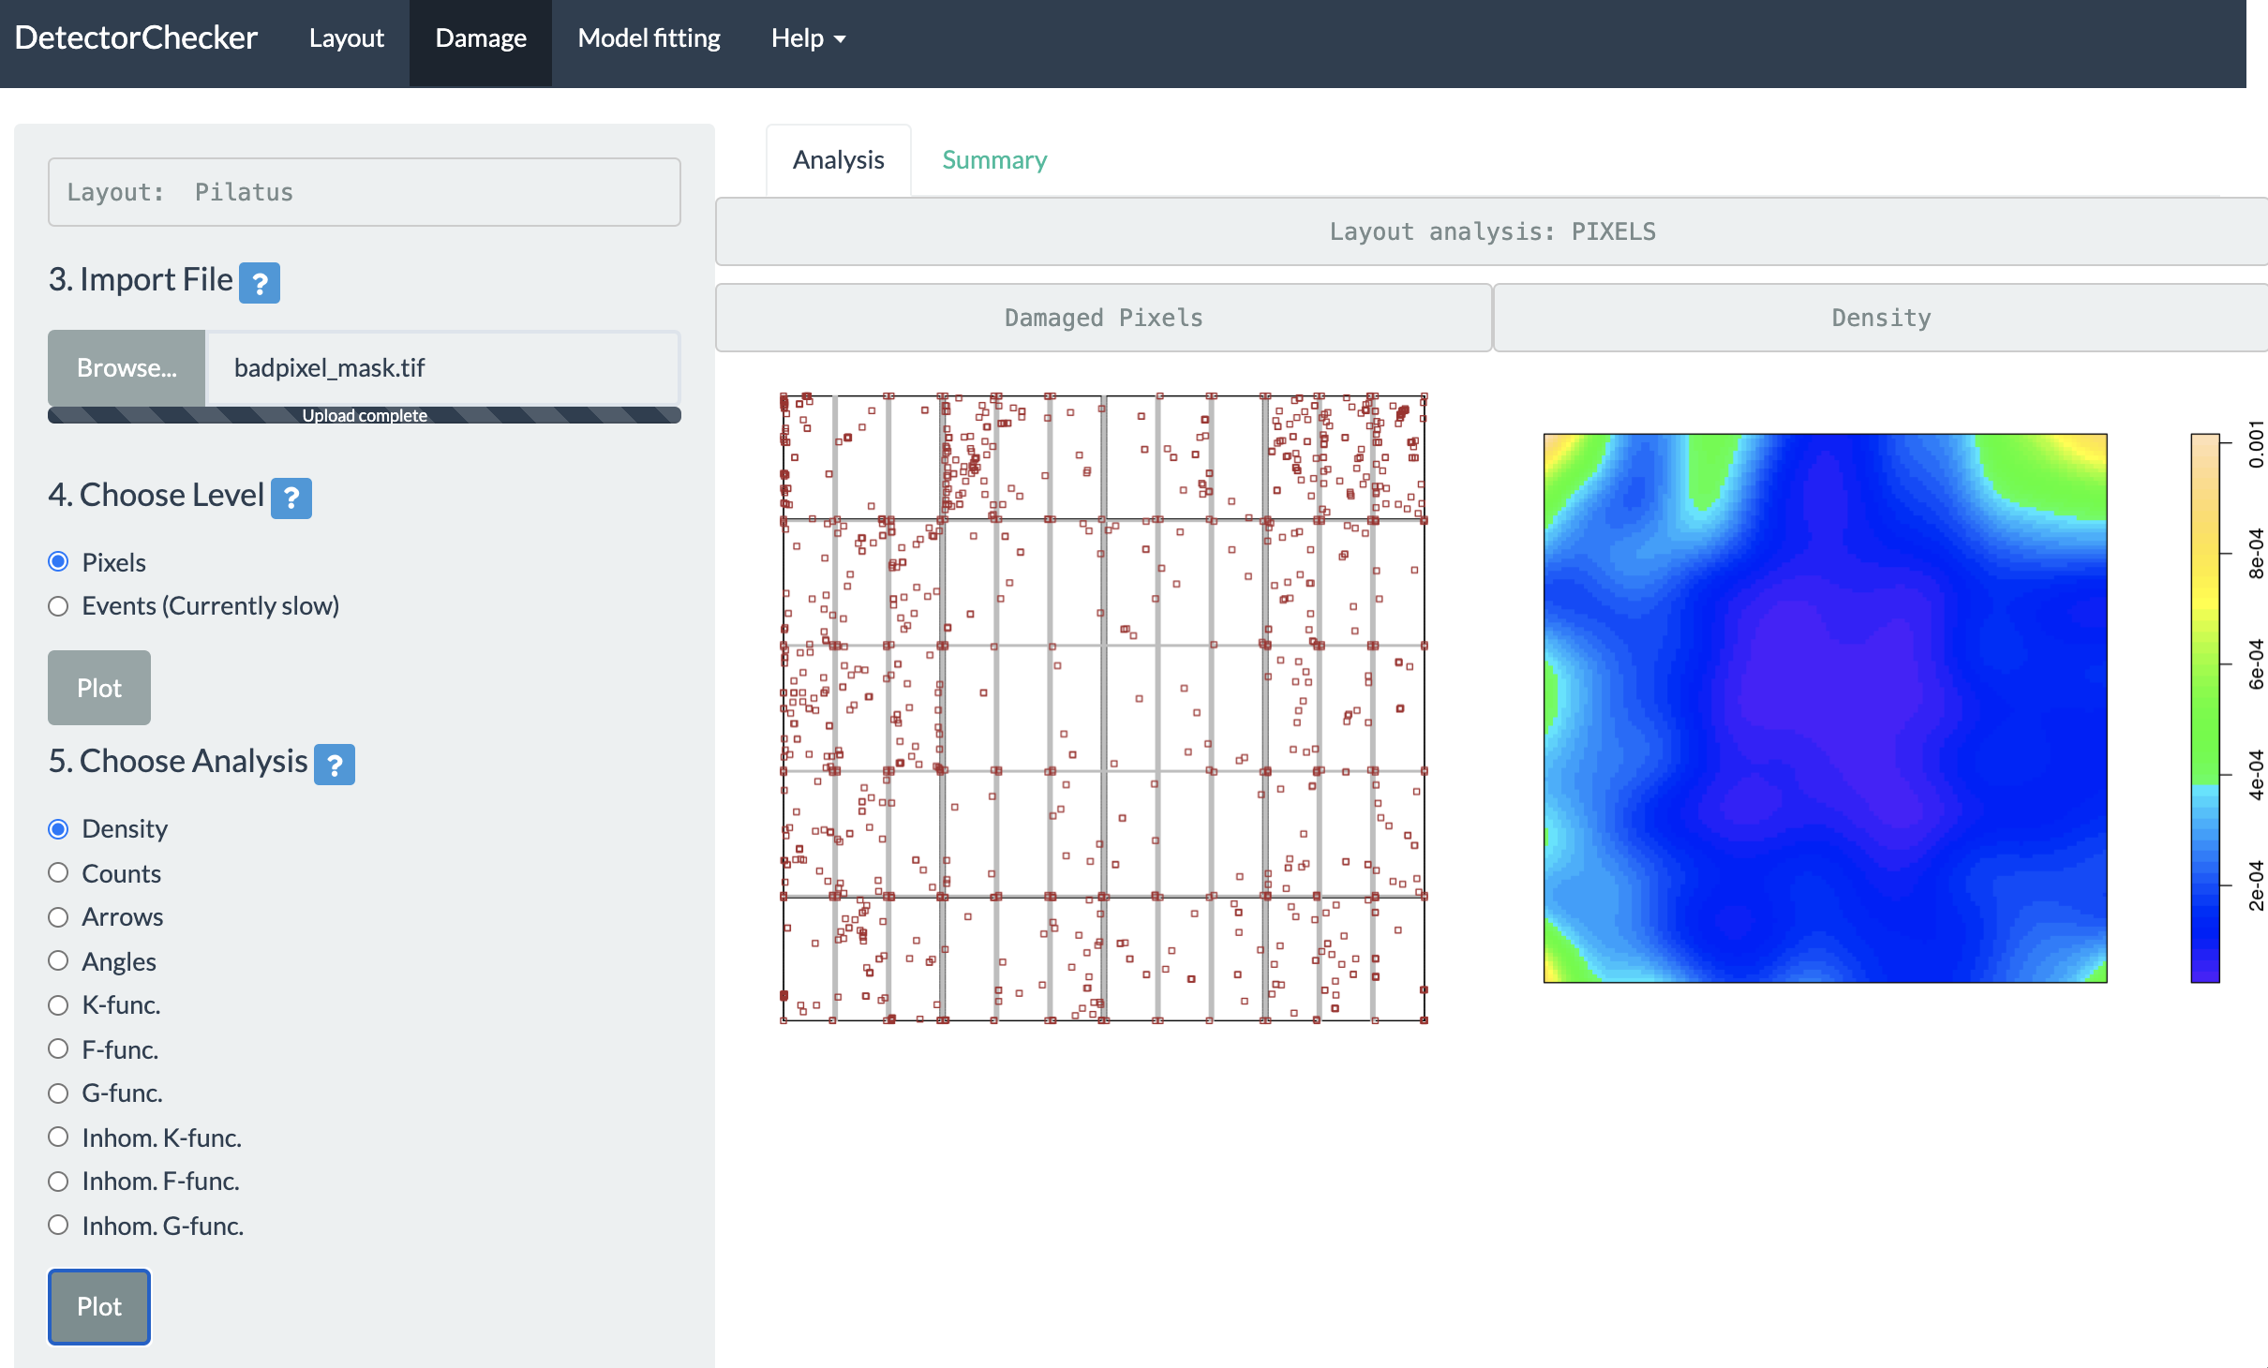Select the Events (Currently slow) option
This screenshot has height=1368, width=2268.
58,606
